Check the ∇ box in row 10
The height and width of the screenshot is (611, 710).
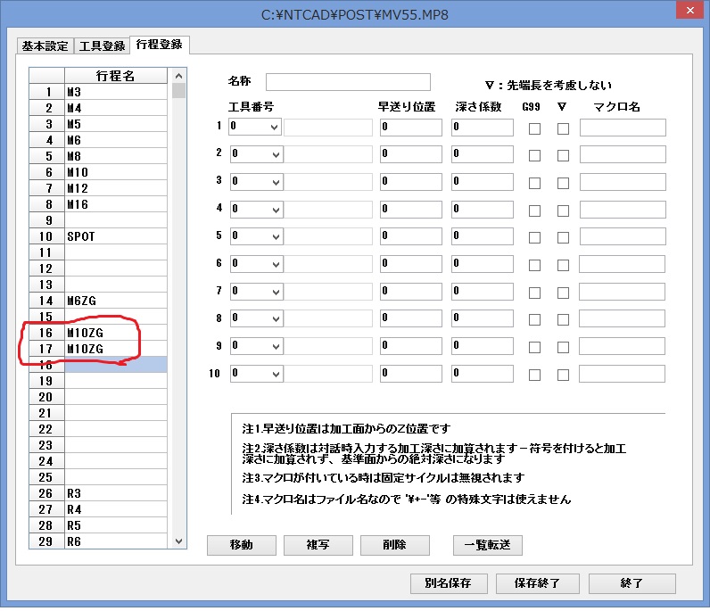click(x=563, y=375)
